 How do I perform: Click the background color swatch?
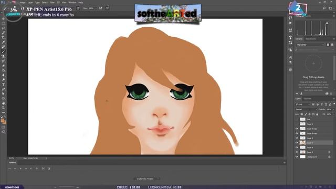coord(4,122)
